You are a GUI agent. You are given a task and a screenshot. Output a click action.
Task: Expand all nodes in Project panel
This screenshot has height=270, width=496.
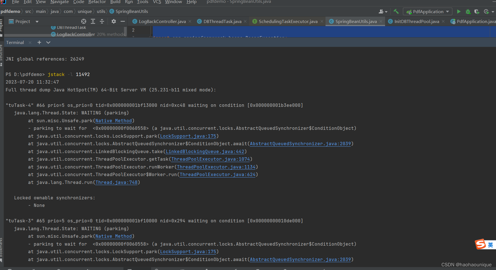(x=93, y=21)
